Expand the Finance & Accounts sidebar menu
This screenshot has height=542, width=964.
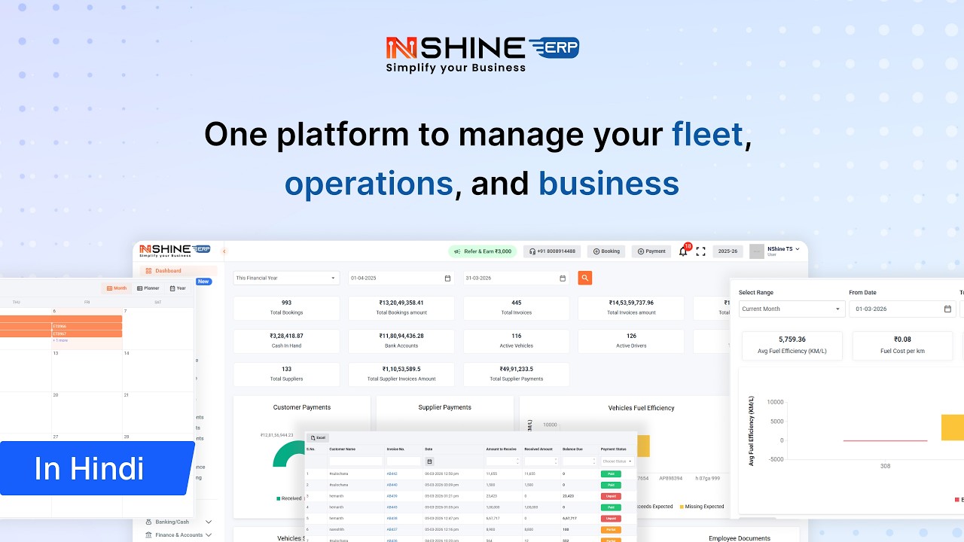point(178,535)
